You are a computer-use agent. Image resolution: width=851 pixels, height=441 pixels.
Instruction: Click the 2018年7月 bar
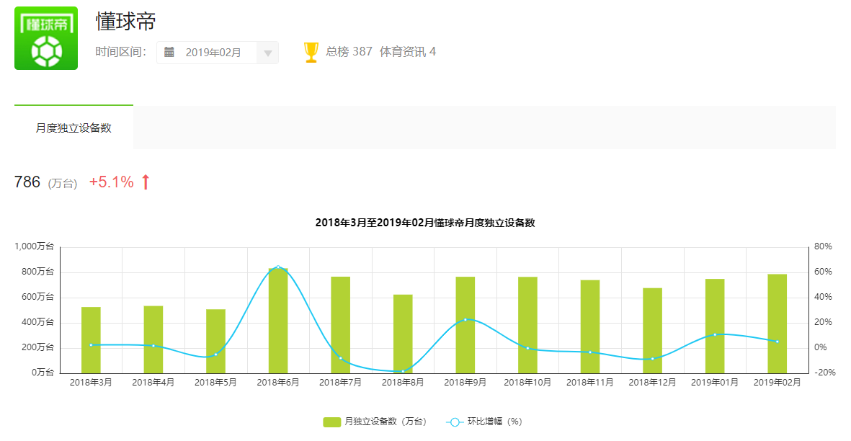340,325
